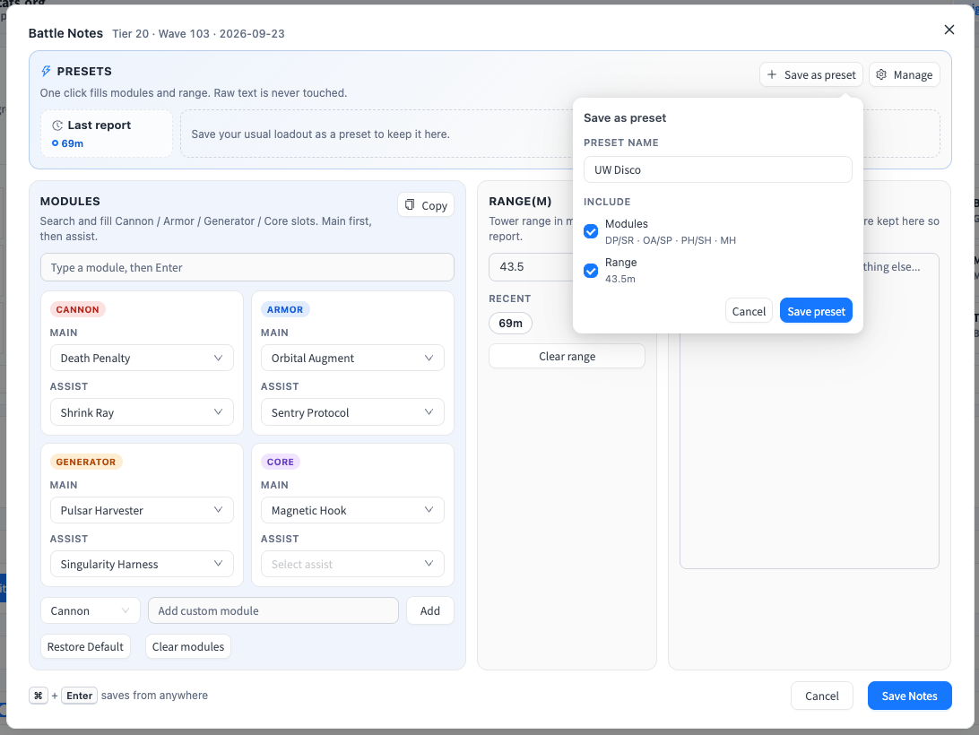Screen dimensions: 979x735
Task: Close the Battle Notes dialog with X
Action: [x=949, y=30]
